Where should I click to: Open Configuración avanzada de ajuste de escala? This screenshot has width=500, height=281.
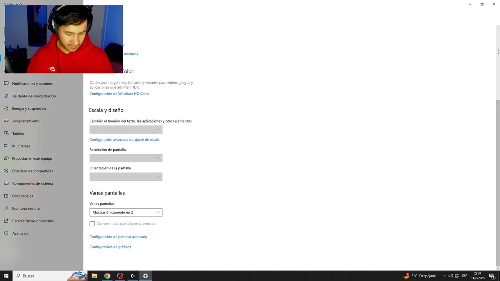(124, 139)
